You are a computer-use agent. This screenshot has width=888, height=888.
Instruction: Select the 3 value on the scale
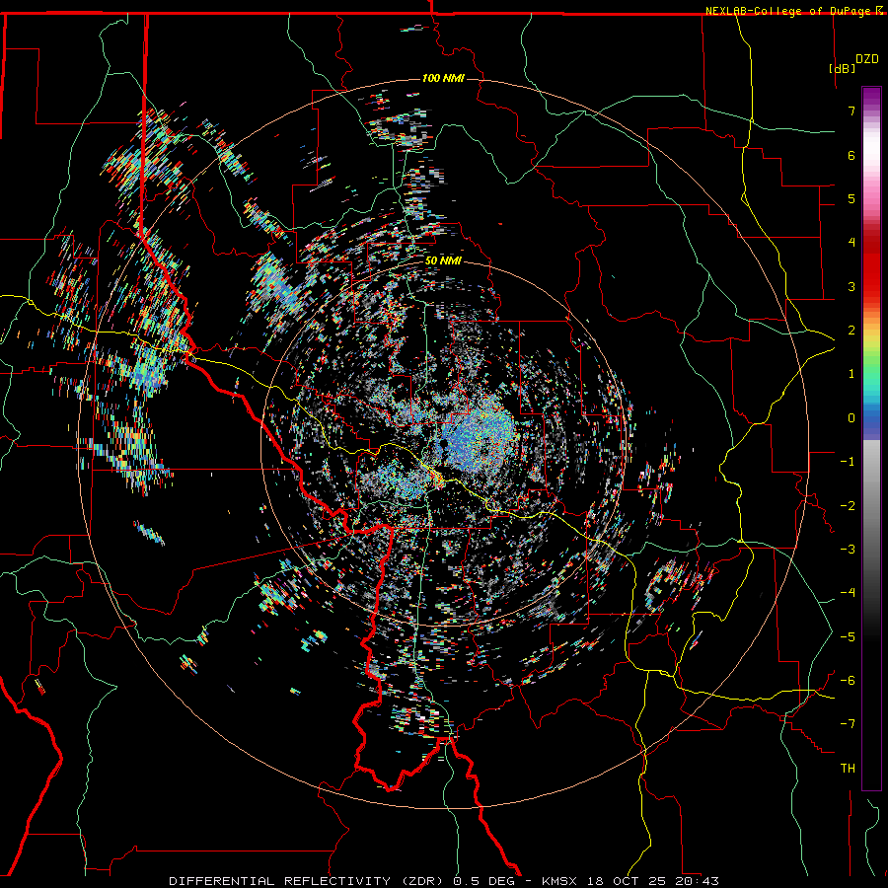851,286
